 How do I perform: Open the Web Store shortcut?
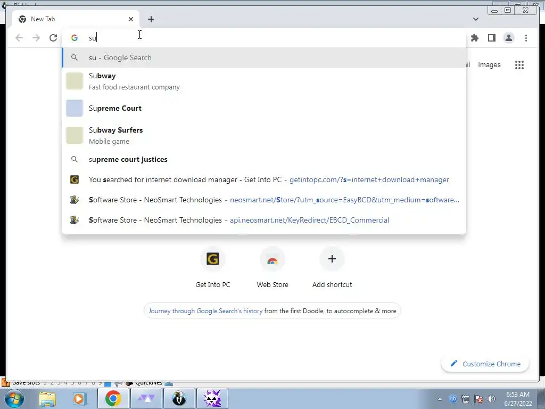[272, 268]
